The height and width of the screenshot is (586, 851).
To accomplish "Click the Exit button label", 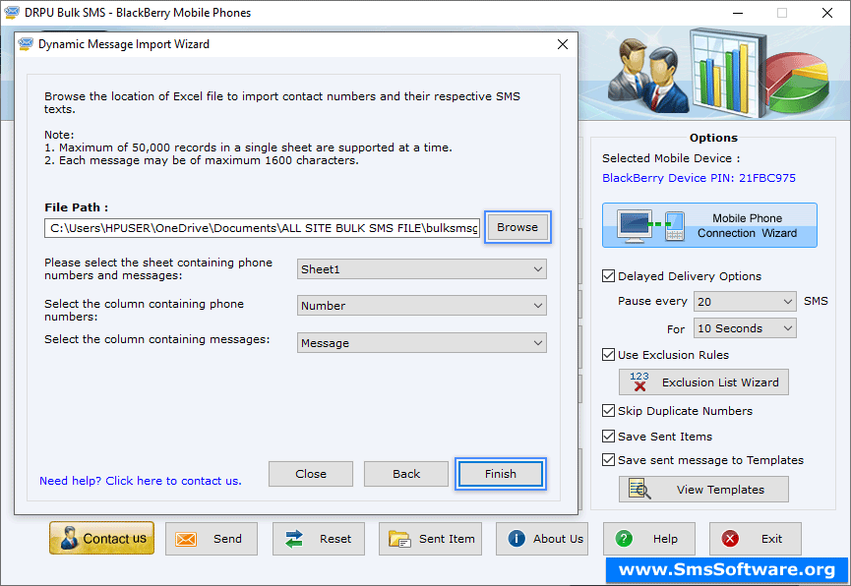I will pos(771,539).
